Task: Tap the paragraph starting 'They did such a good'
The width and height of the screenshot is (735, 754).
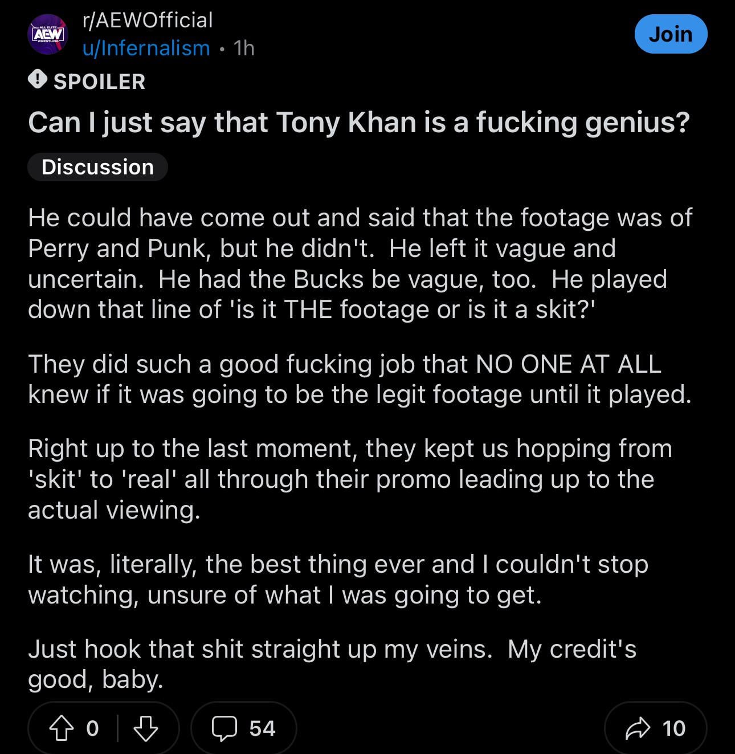Action: click(359, 379)
